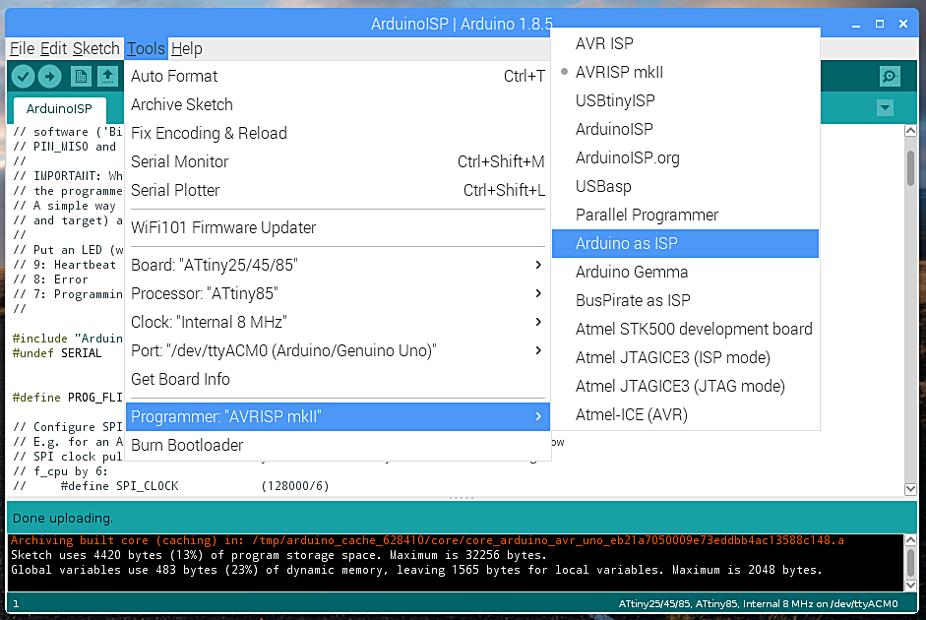Click Burn Bootloader
The width and height of the screenshot is (926, 620).
338,445
